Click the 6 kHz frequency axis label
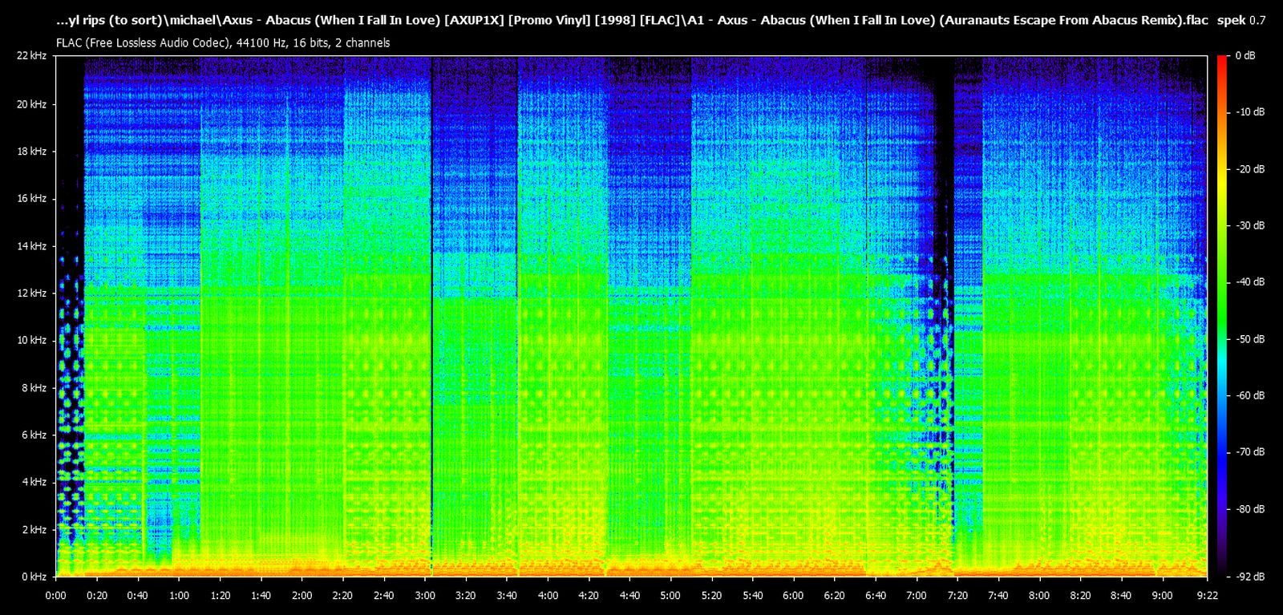 [x=34, y=435]
